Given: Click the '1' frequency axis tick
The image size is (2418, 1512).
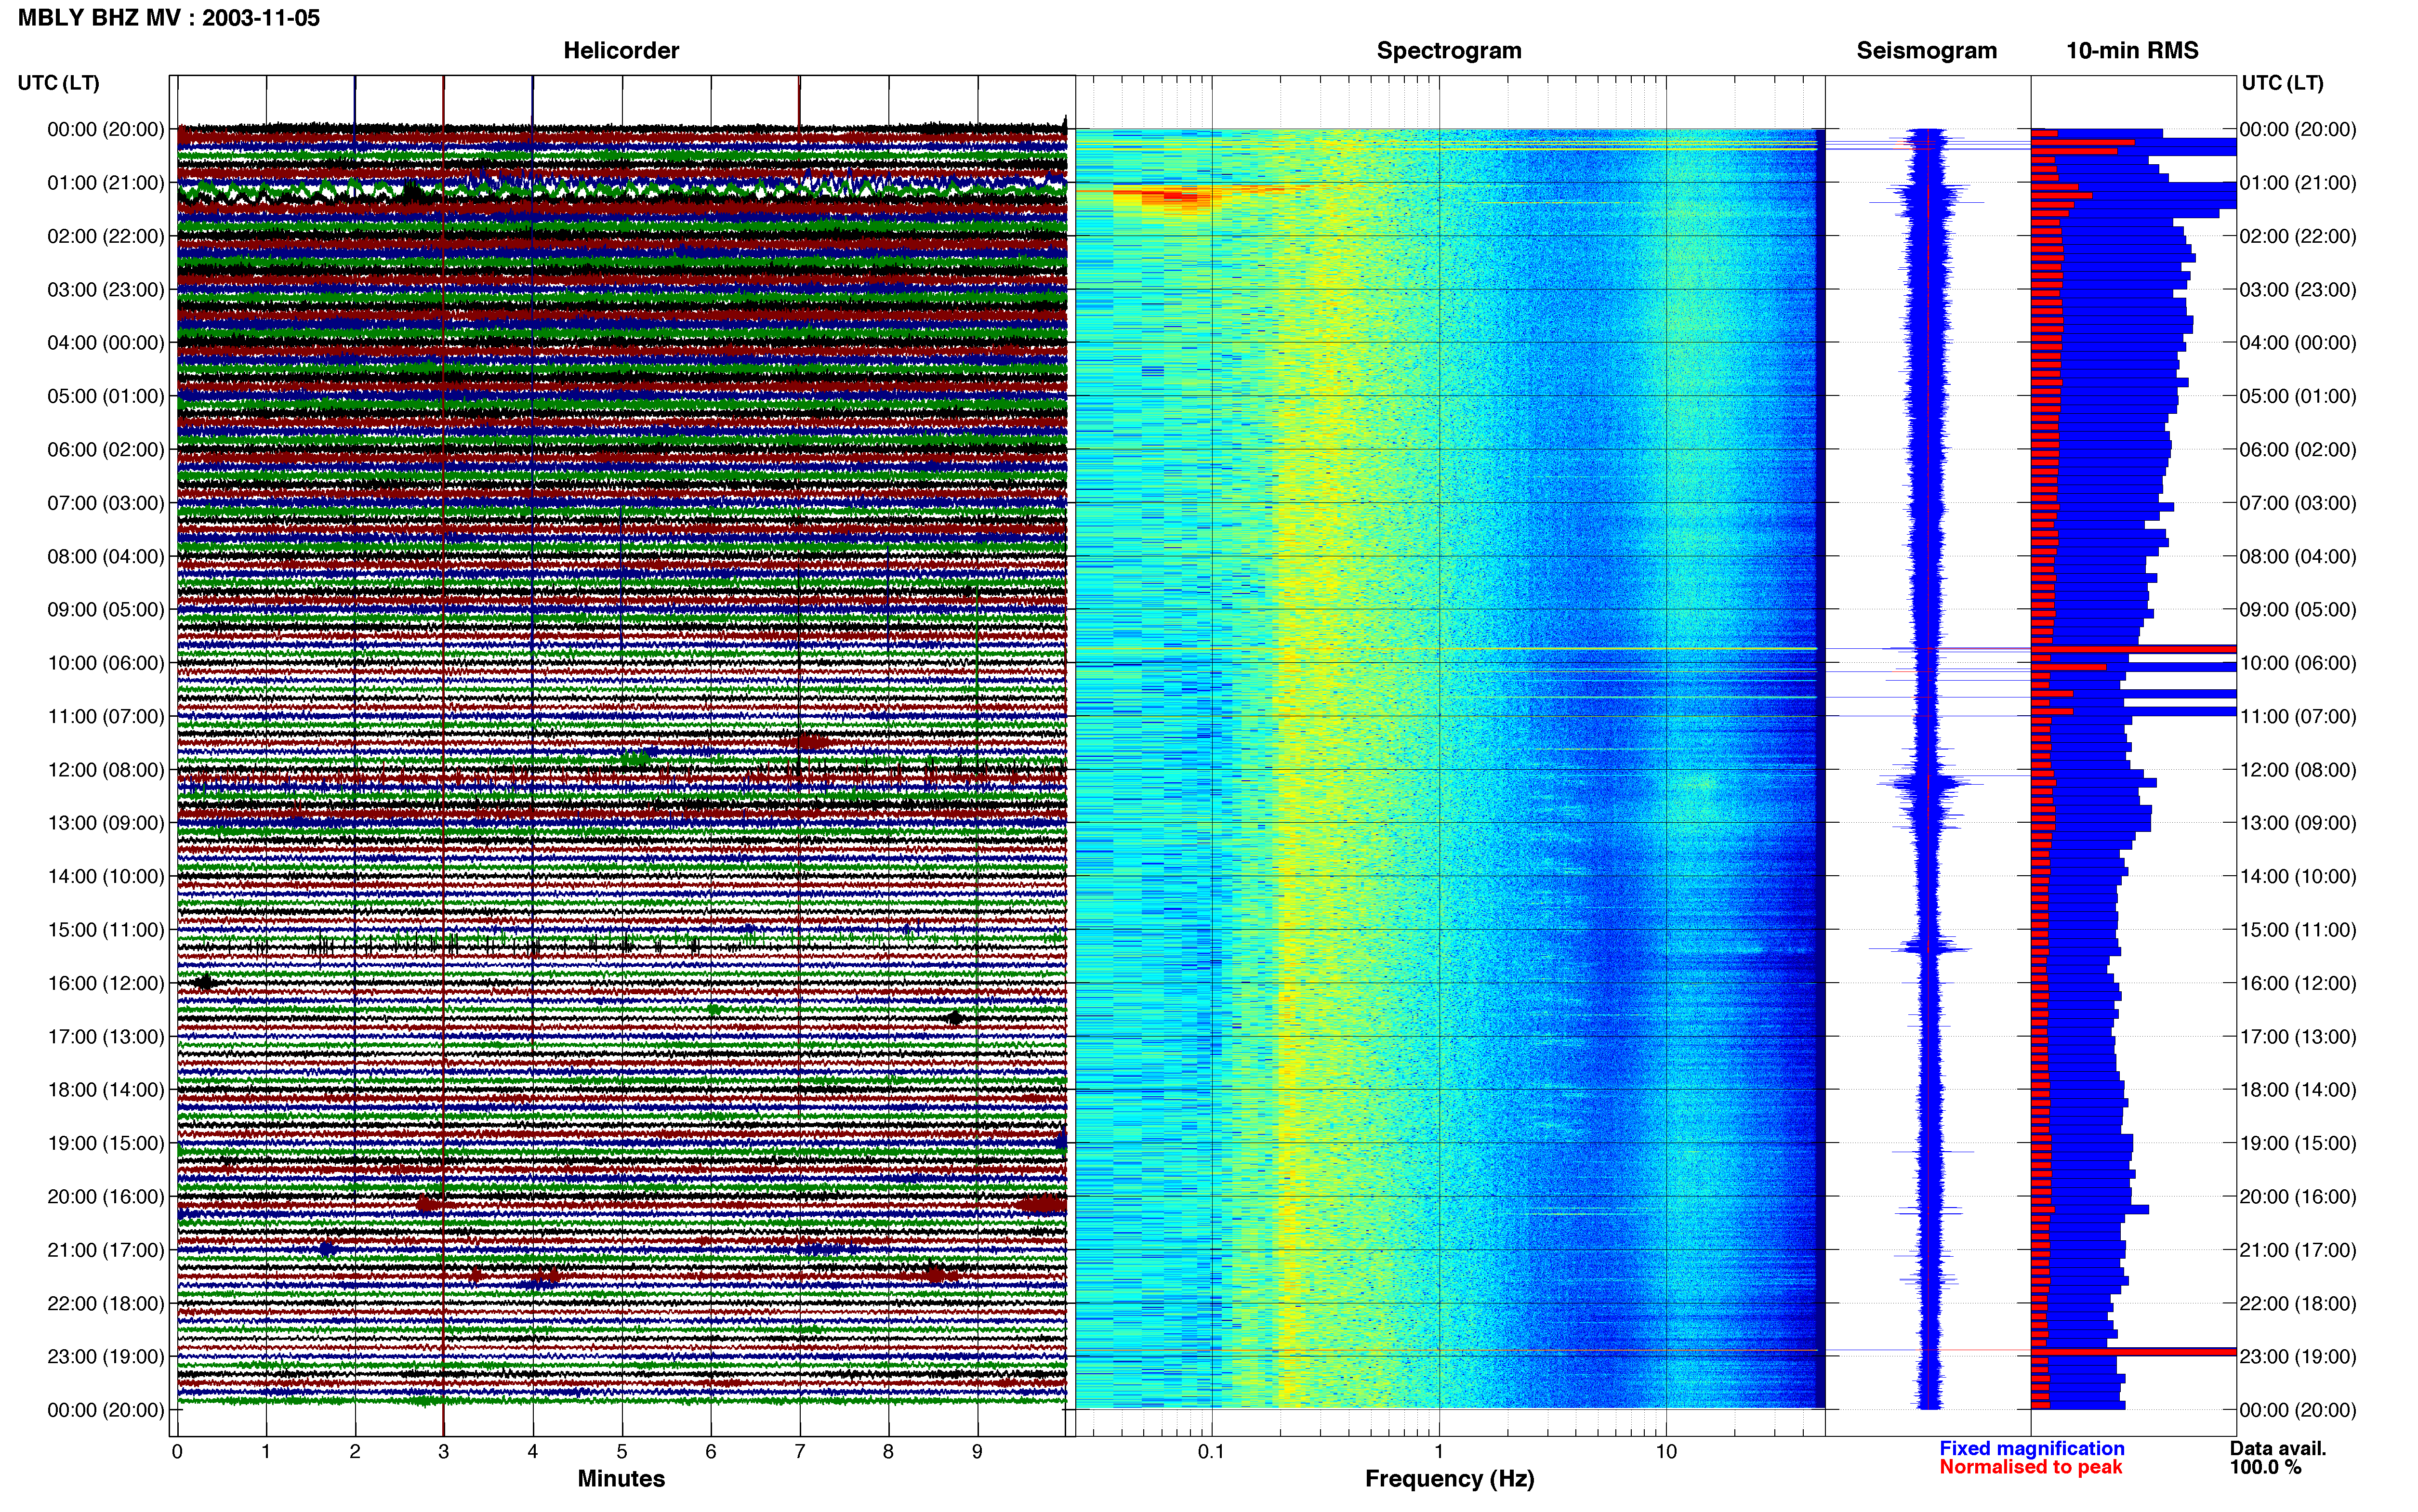Looking at the screenshot, I should 1439,1452.
